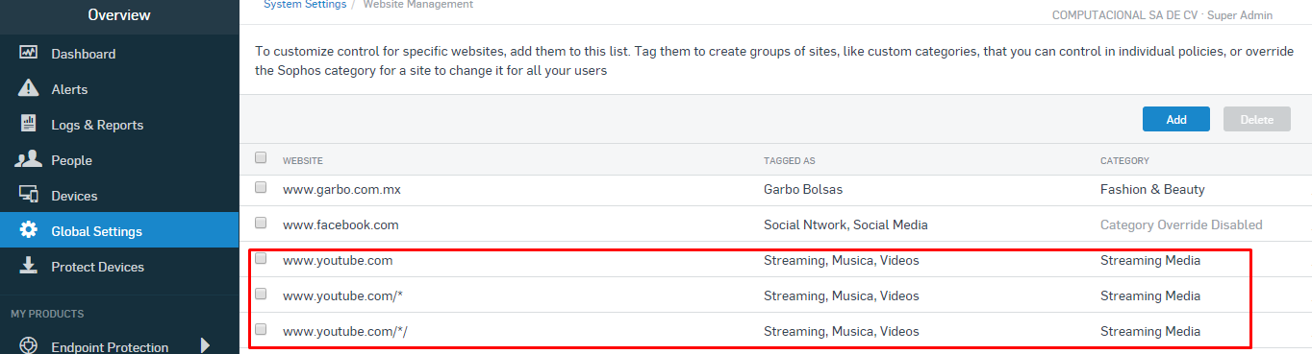
Task: Check the www.facebook.com row checkbox
Action: (261, 223)
